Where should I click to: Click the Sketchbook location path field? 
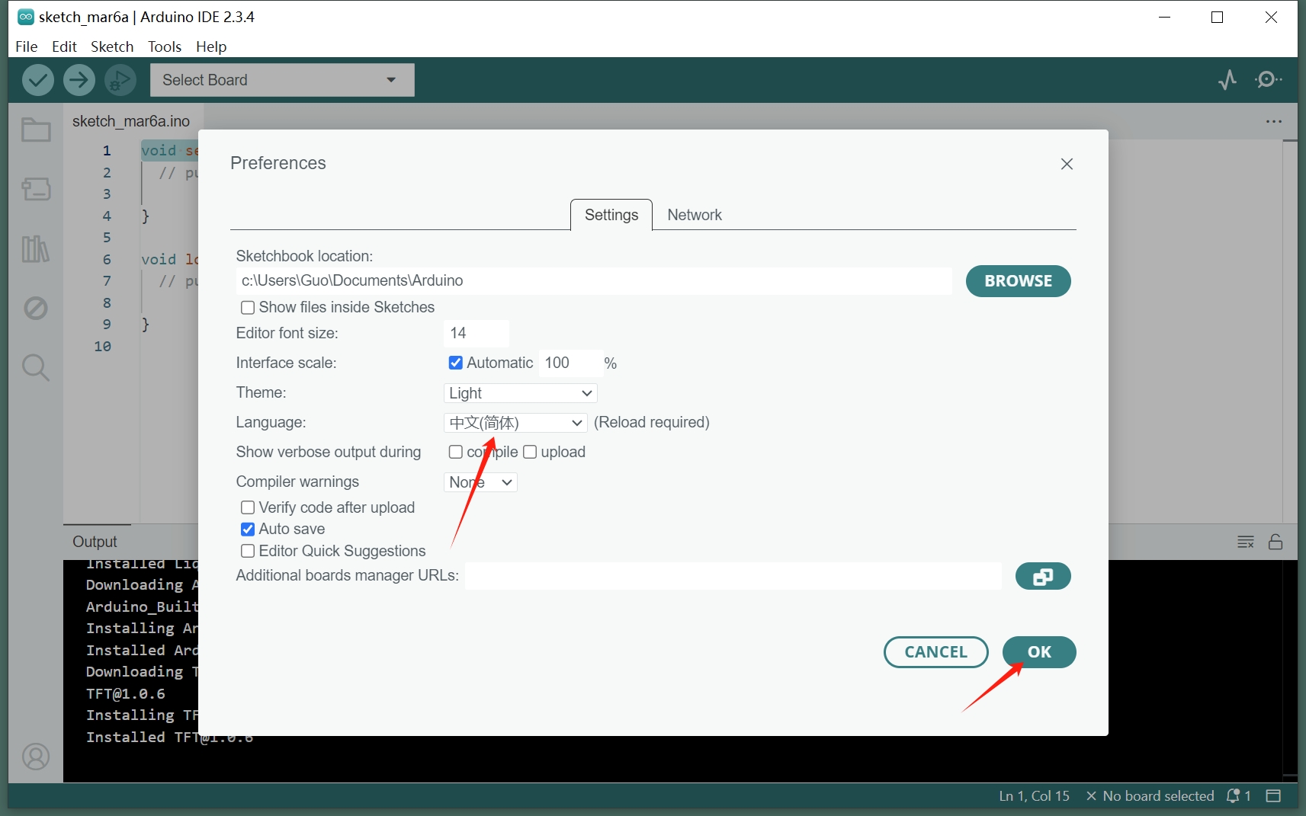(594, 281)
